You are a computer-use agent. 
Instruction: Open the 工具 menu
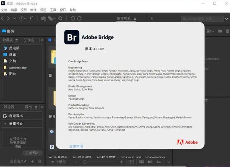coord(53,10)
